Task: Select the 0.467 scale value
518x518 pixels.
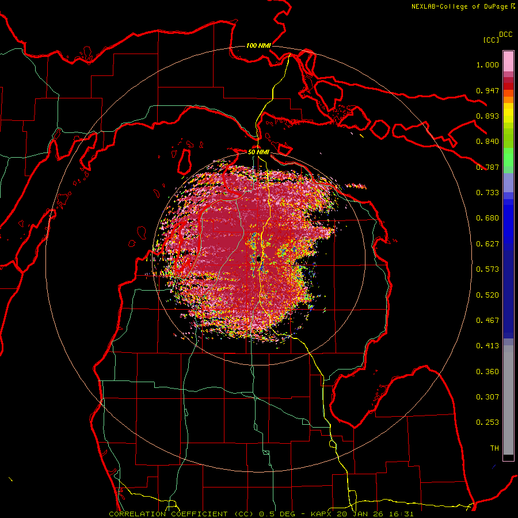Action: [x=487, y=321]
